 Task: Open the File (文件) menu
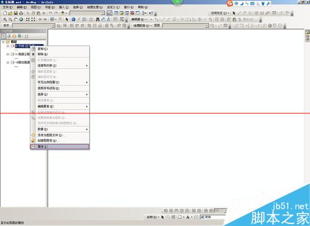click(7, 7)
